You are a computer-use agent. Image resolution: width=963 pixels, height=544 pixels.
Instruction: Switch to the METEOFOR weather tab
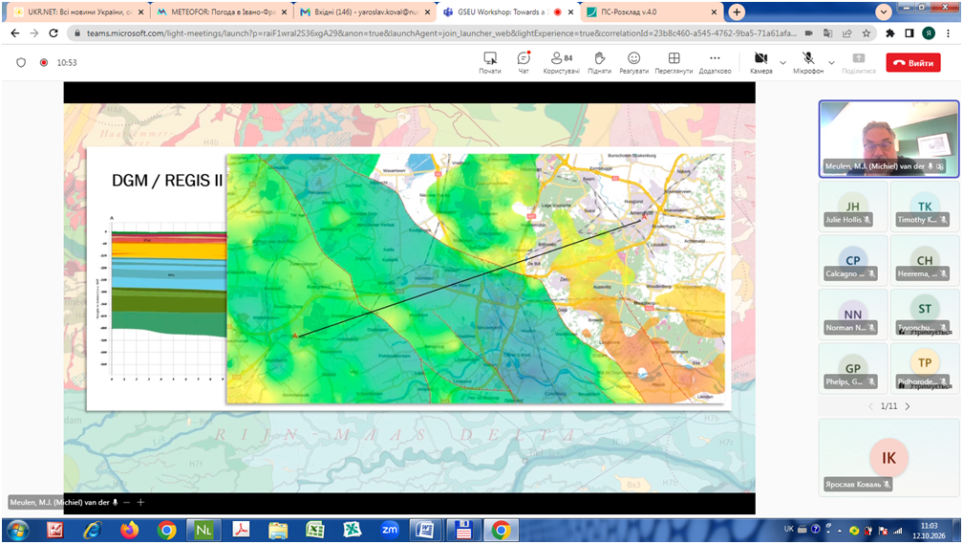[x=221, y=11]
